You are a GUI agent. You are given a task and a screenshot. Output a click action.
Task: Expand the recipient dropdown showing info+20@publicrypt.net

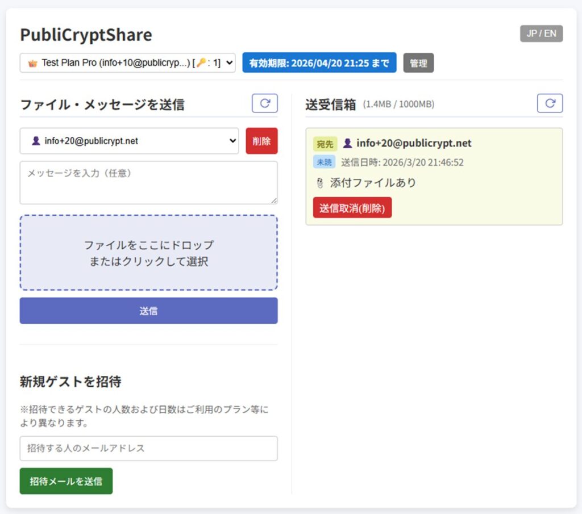coord(129,141)
